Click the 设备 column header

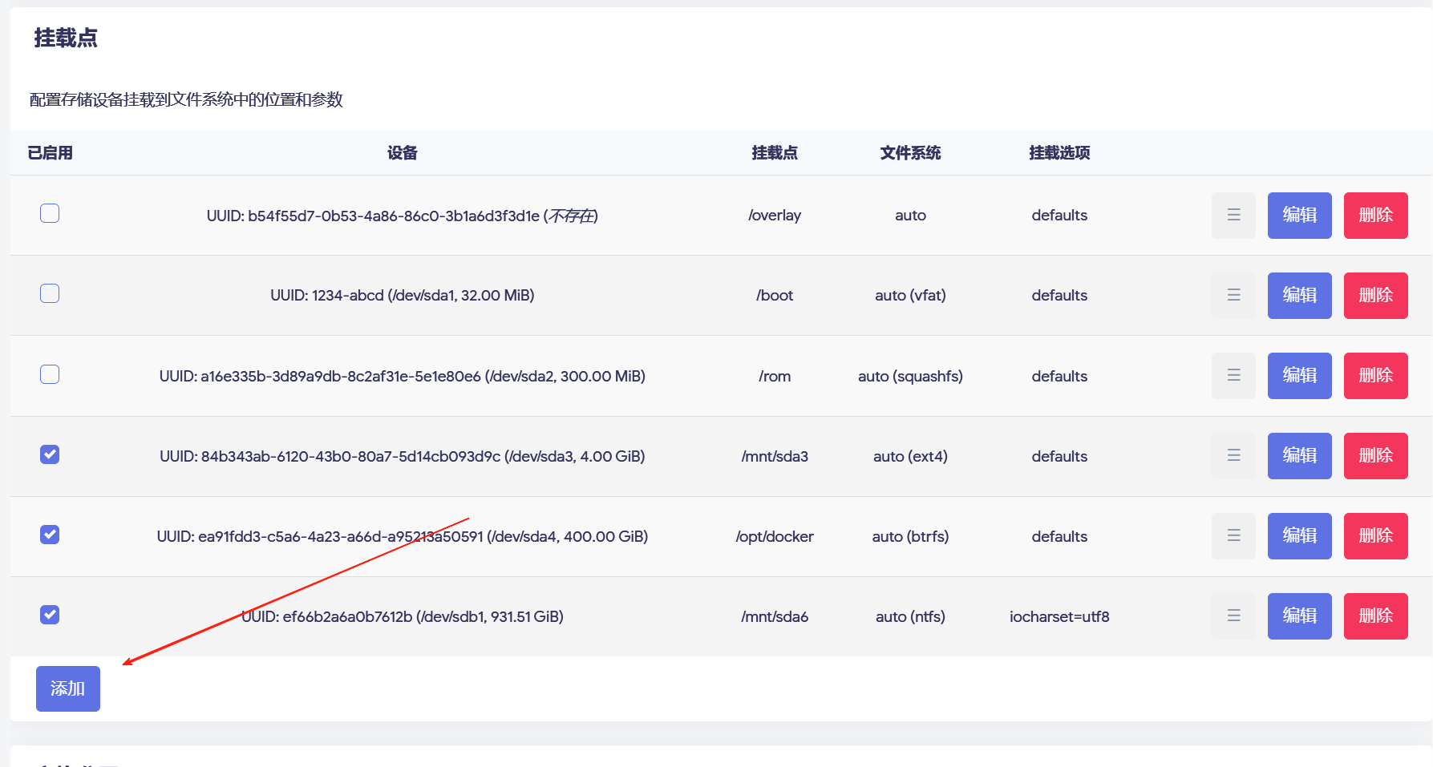(402, 153)
